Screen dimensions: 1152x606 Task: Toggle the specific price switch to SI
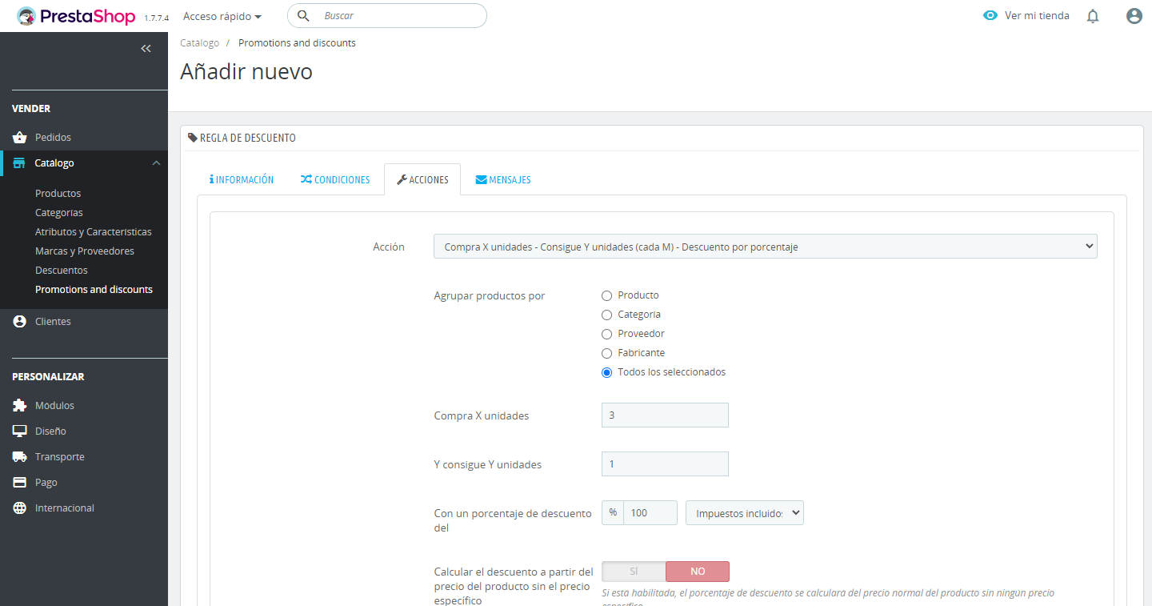pos(634,572)
